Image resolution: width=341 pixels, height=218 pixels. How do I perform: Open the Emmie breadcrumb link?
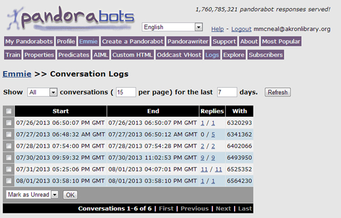point(17,74)
